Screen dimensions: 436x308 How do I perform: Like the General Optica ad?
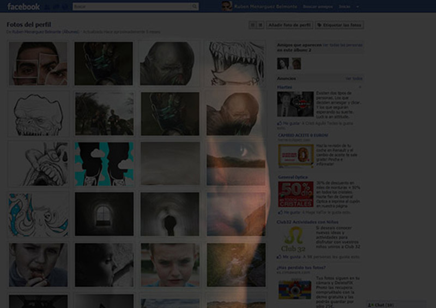tap(287, 213)
